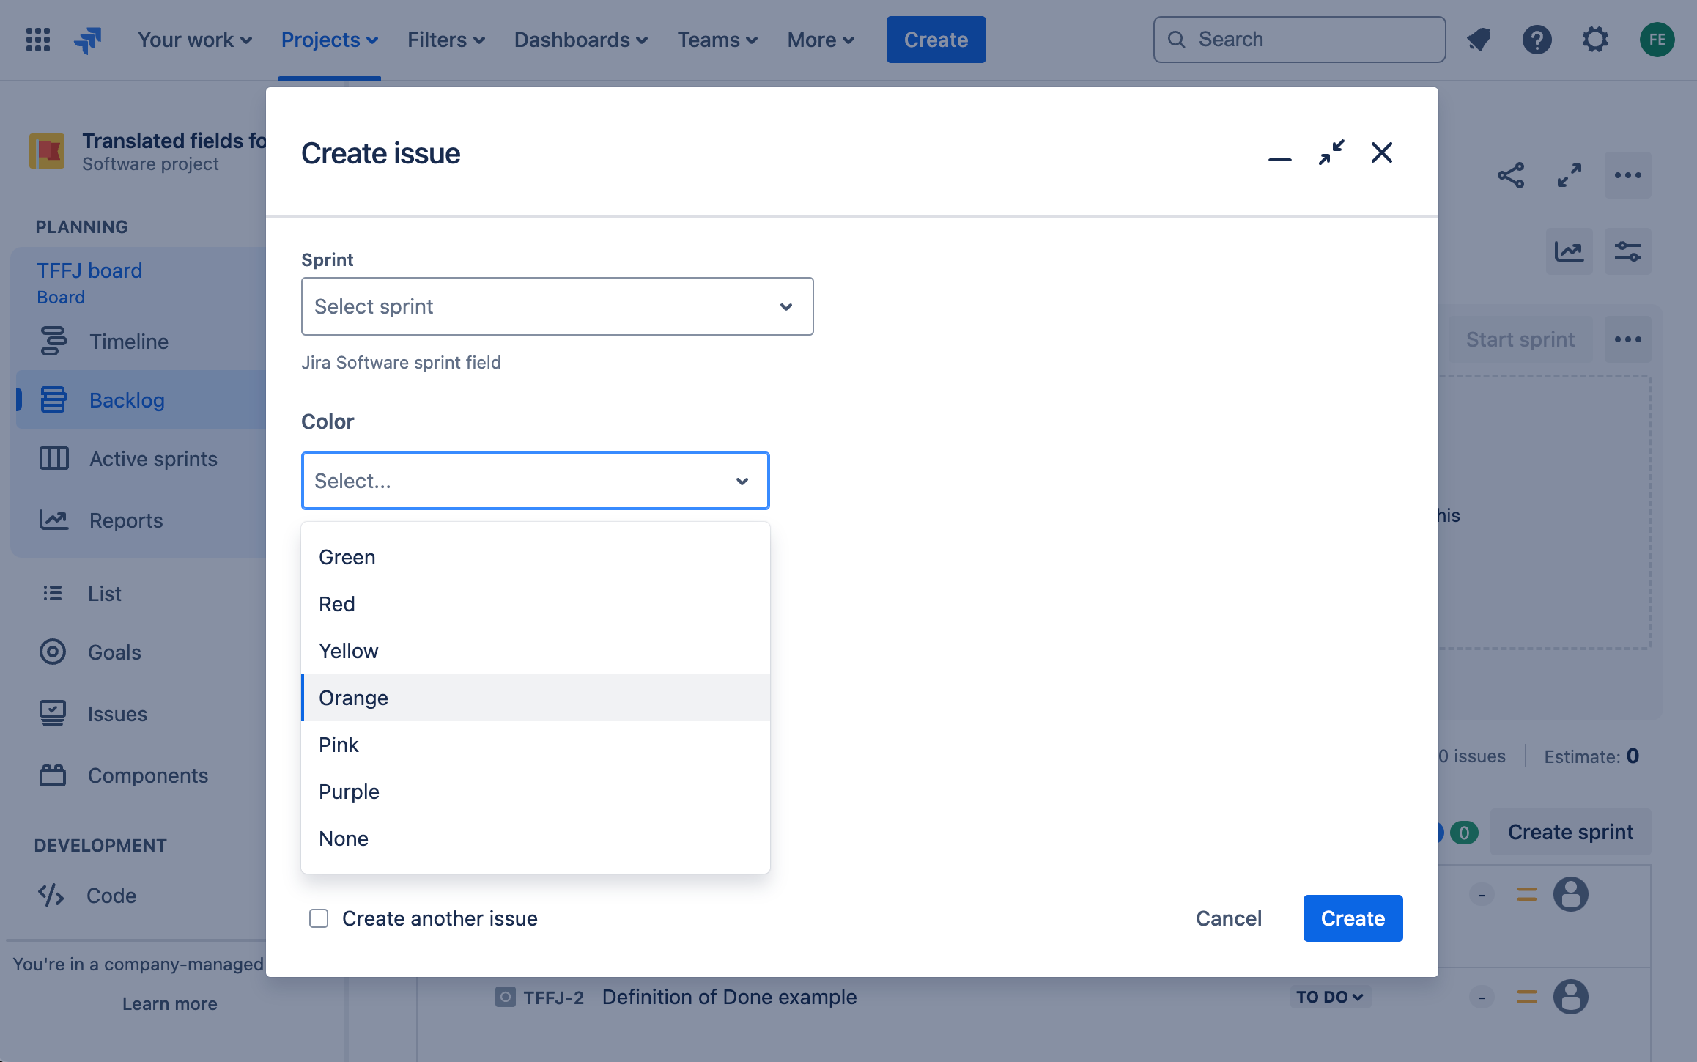1697x1062 pixels.
Task: Collapse the Color select dropdown
Action: tap(742, 481)
